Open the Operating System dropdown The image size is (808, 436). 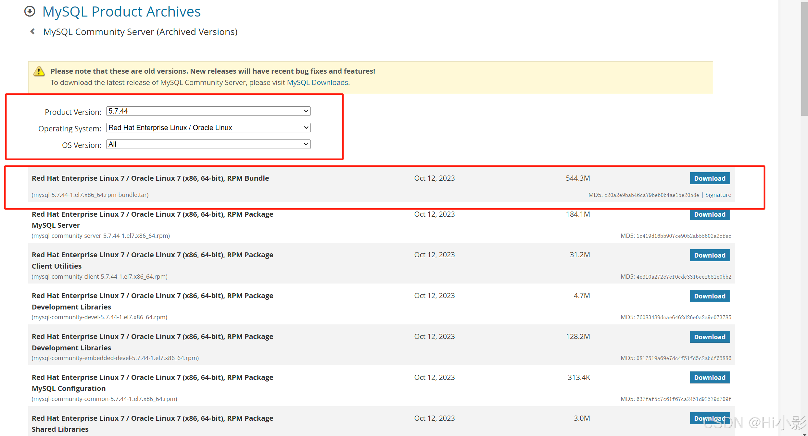coord(208,127)
